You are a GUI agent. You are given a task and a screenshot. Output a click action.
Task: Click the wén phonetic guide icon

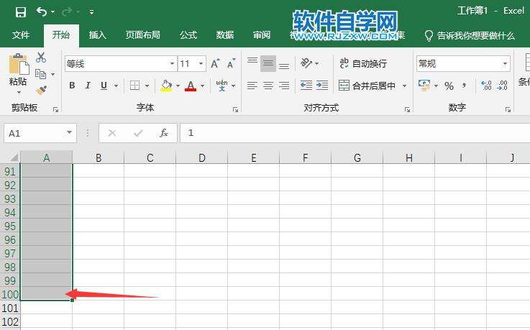point(221,86)
